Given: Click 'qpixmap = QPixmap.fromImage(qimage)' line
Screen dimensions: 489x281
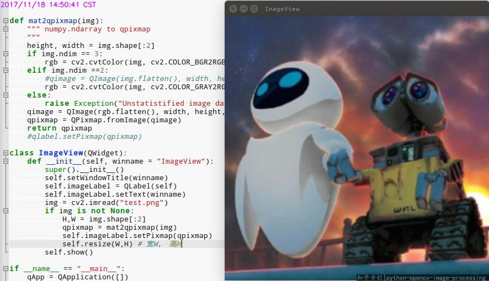Looking at the screenshot, I should click(x=104, y=120).
